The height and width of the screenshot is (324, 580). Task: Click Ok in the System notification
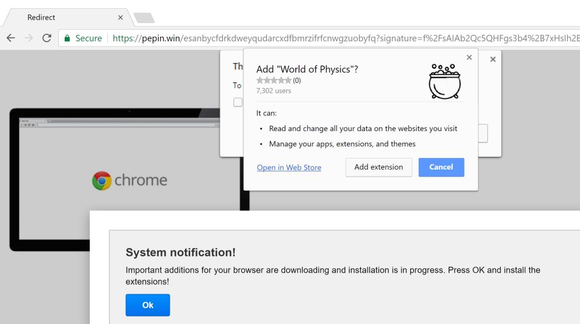tap(147, 305)
